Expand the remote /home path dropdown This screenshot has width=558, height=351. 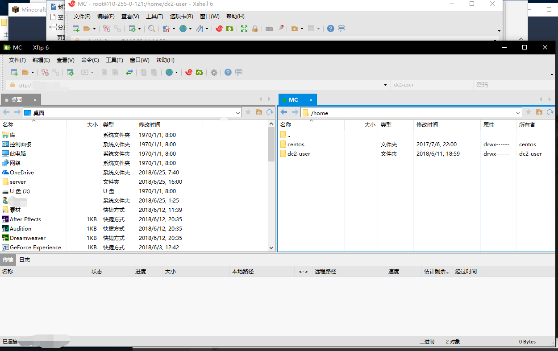[x=518, y=113]
